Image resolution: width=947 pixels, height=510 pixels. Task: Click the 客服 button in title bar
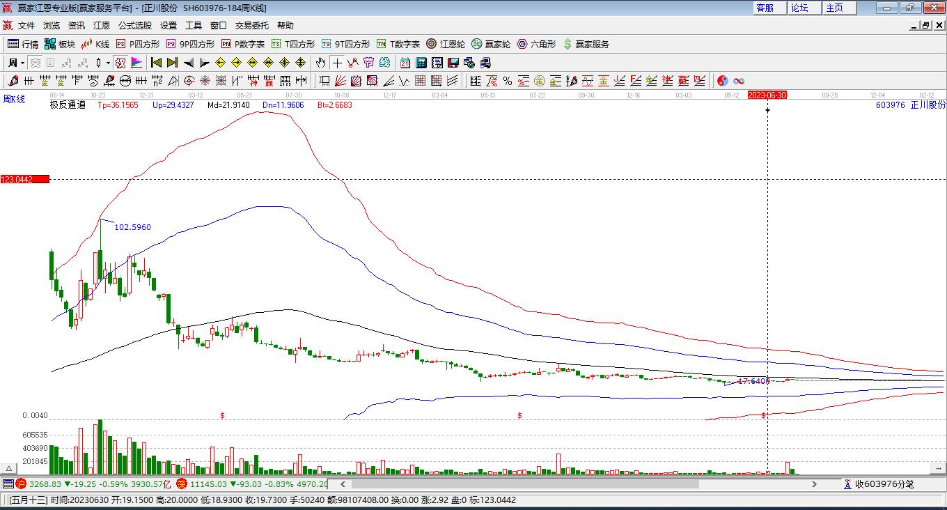(x=765, y=8)
